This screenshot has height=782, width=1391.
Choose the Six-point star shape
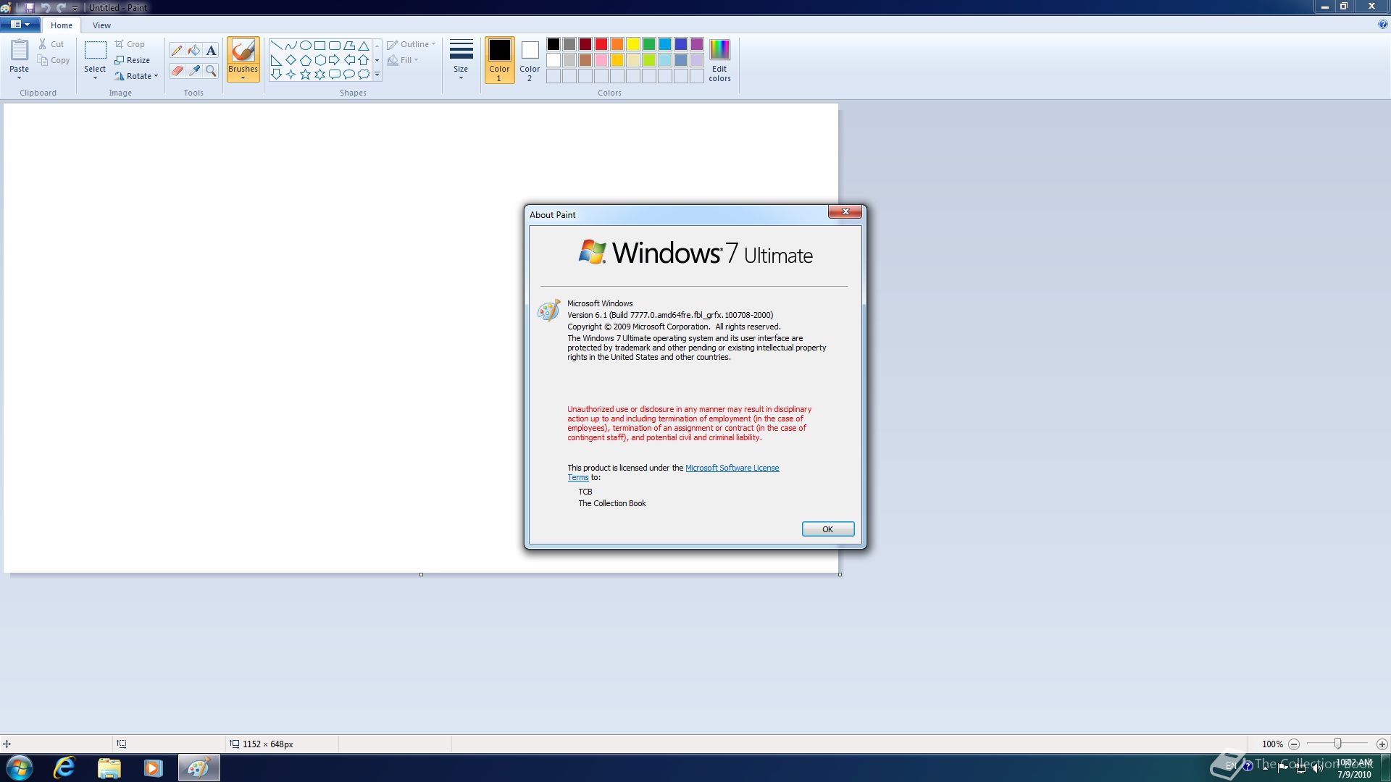pos(319,74)
